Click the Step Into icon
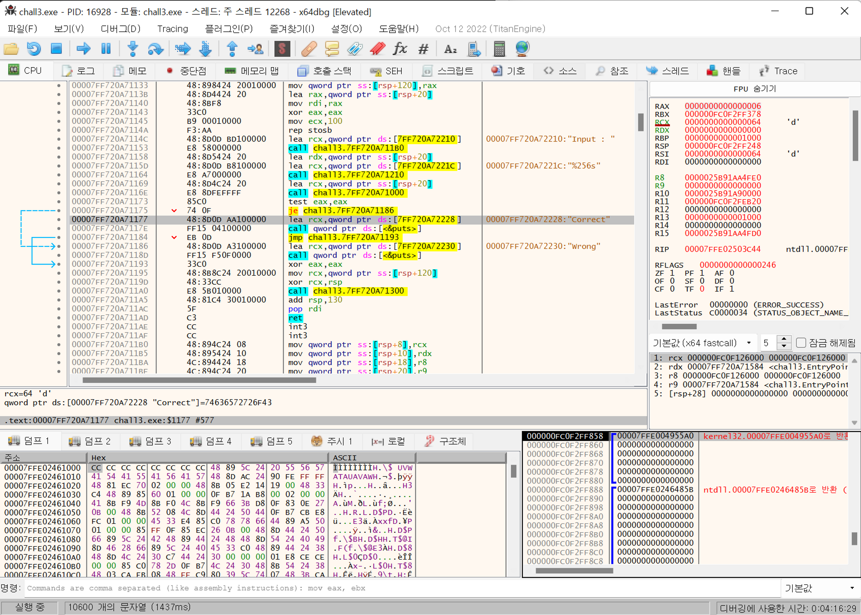The image size is (861, 615). pyautogui.click(x=133, y=49)
